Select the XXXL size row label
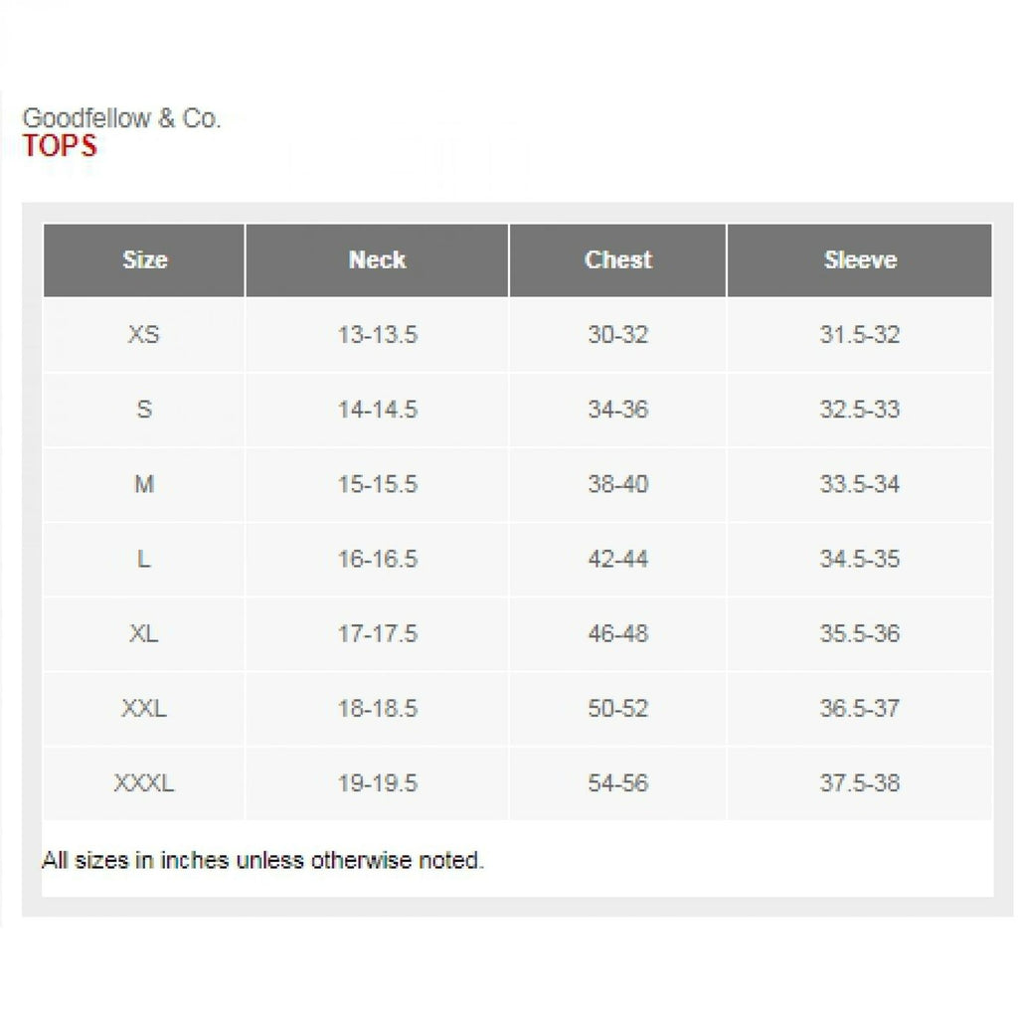This screenshot has width=1018, height=1018. tap(144, 783)
